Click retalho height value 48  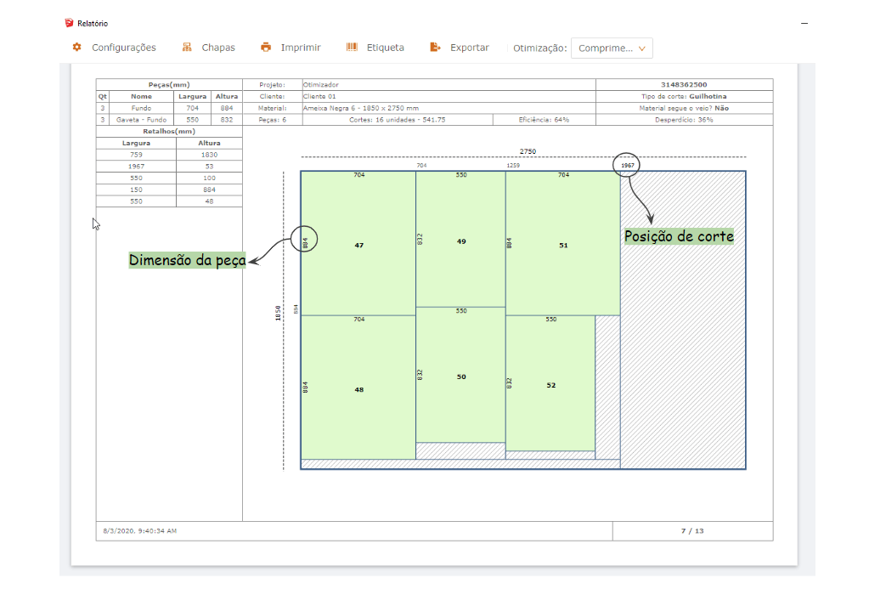(x=209, y=201)
